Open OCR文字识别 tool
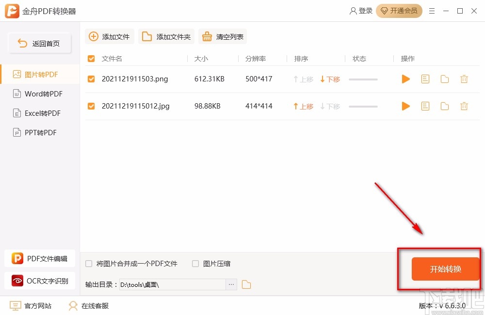This screenshot has height=315, width=485. [40, 281]
